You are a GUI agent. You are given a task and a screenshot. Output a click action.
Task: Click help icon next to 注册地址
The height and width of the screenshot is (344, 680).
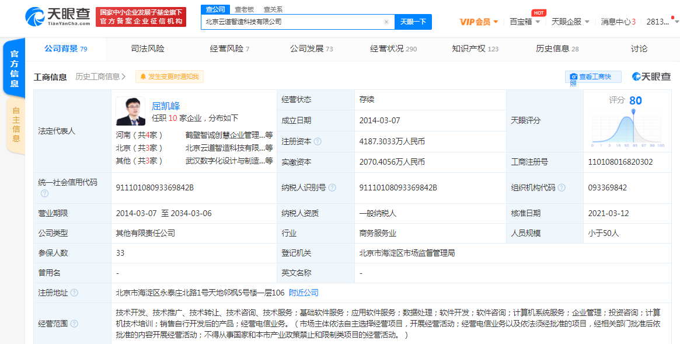click(x=74, y=293)
